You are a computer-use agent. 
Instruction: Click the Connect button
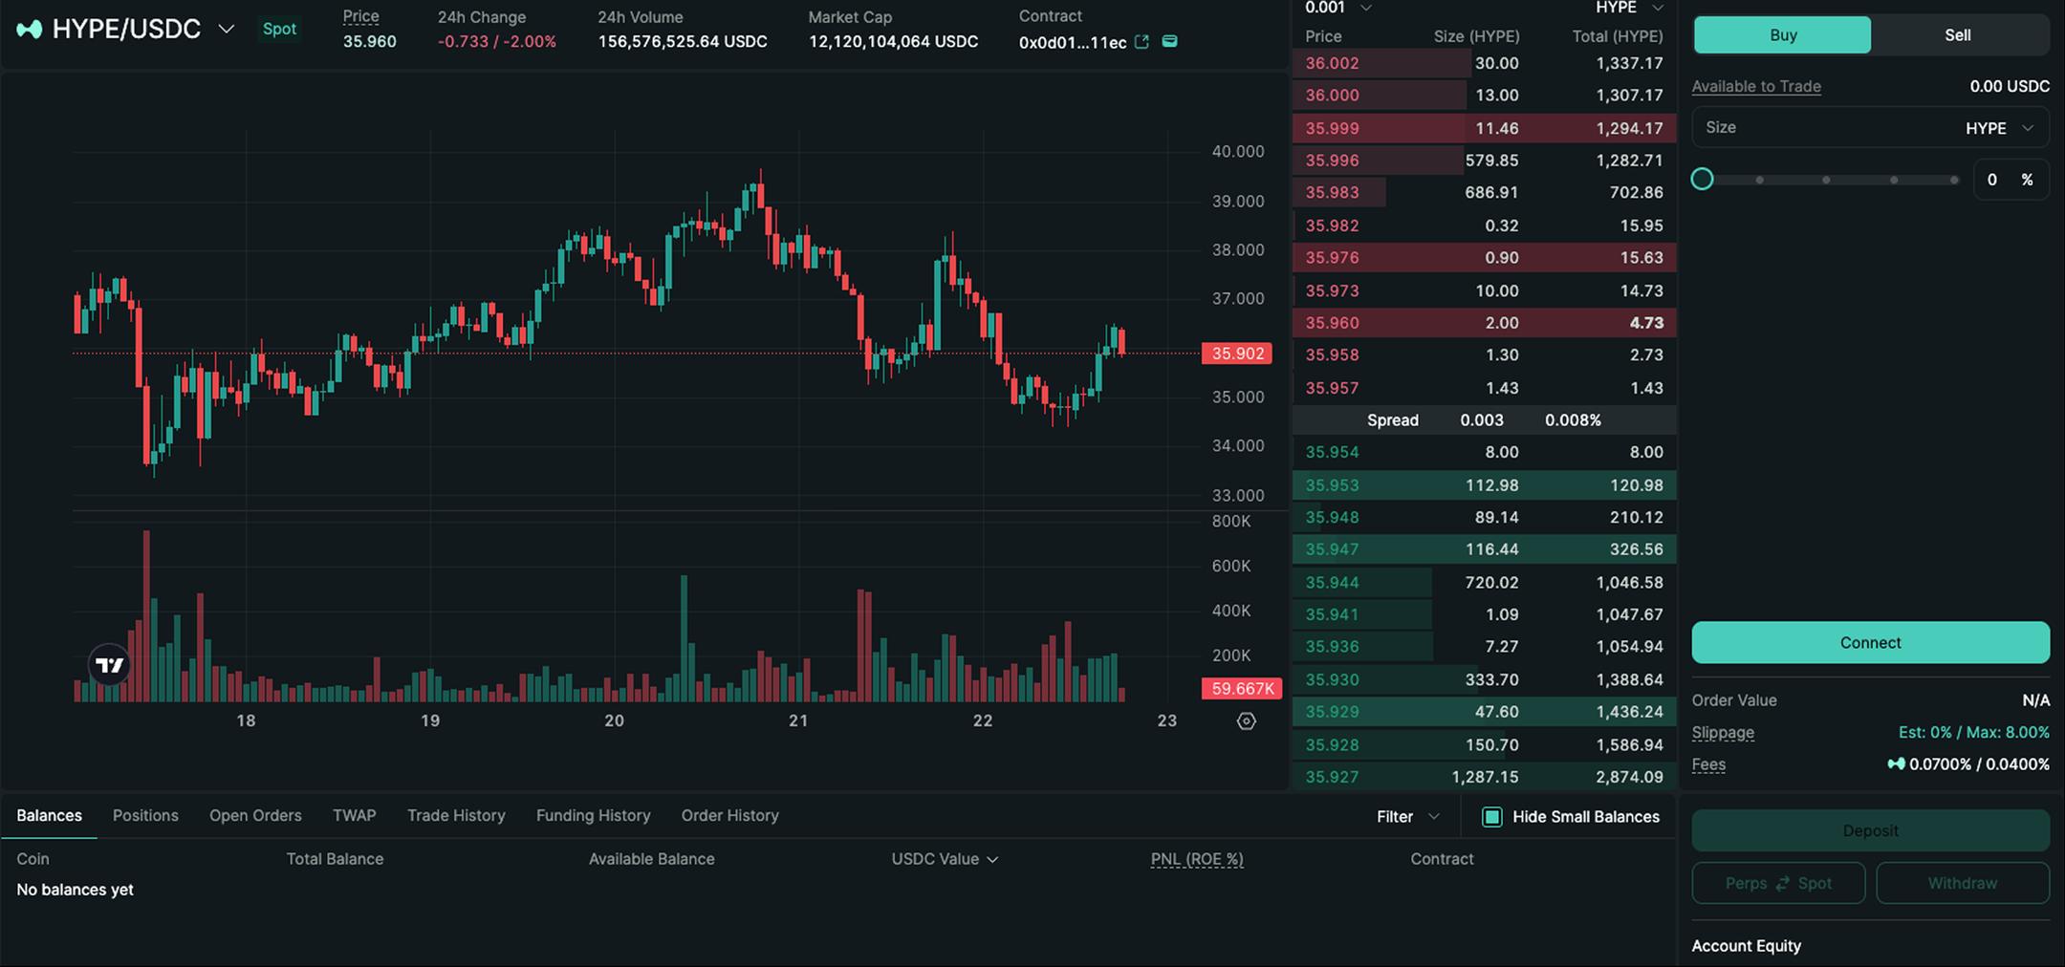pos(1870,643)
